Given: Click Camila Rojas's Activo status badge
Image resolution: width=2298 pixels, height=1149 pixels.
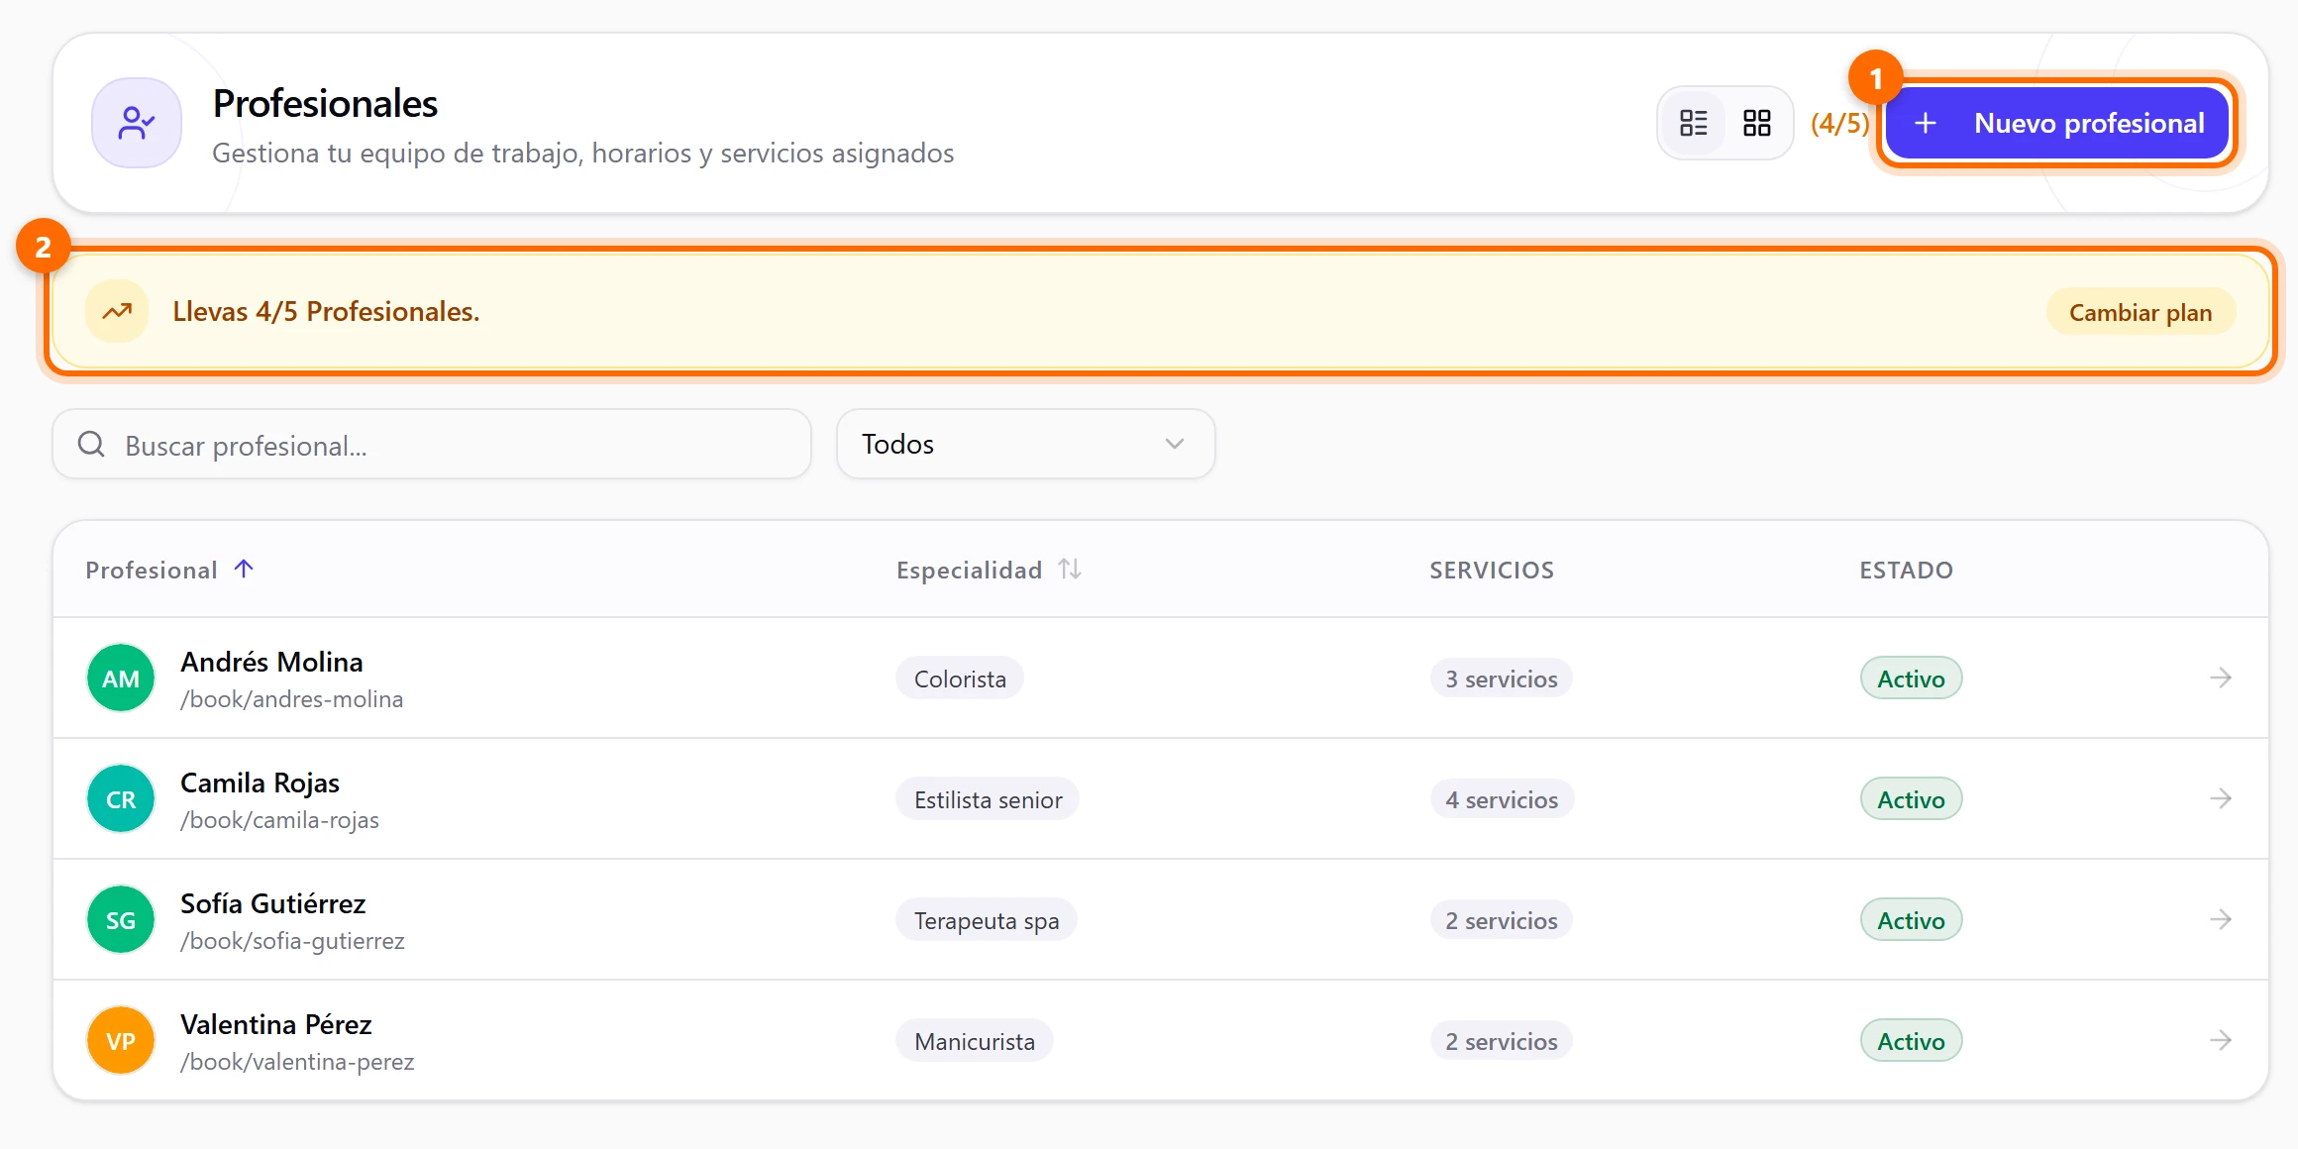Looking at the screenshot, I should click(1912, 799).
